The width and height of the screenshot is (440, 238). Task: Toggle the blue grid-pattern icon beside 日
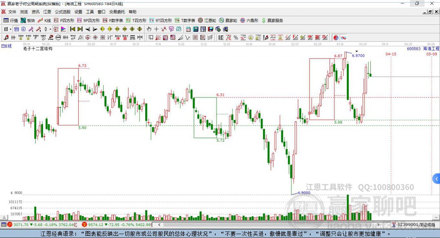tap(17, 29)
